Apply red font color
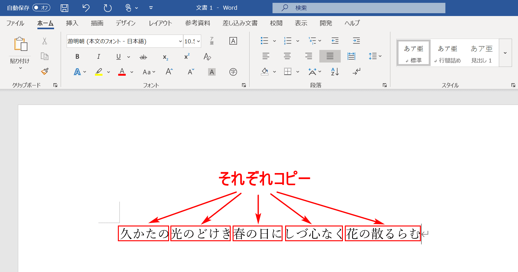Image resolution: width=518 pixels, height=272 pixels. tap(122, 72)
